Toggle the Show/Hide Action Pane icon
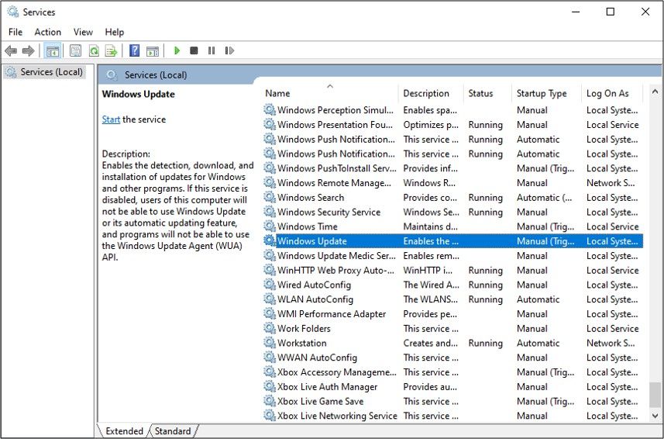The height and width of the screenshot is (439, 664). coord(153,51)
